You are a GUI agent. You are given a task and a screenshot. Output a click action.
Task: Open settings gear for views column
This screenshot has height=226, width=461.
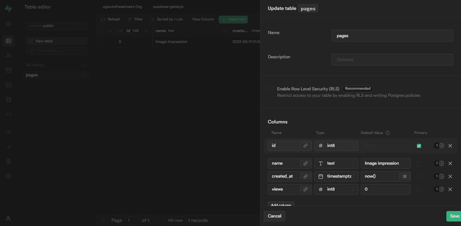click(442, 189)
